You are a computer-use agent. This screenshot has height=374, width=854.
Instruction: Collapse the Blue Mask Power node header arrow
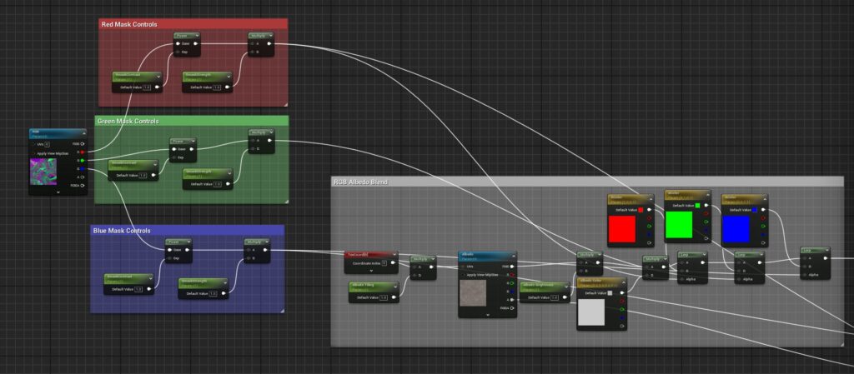(188, 242)
